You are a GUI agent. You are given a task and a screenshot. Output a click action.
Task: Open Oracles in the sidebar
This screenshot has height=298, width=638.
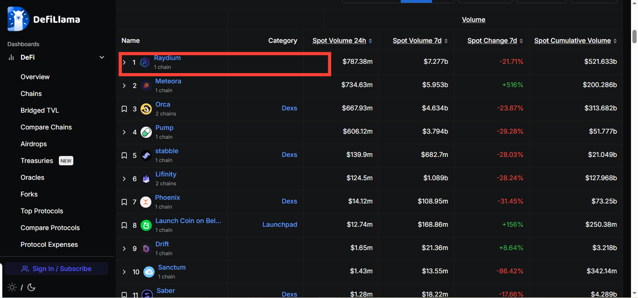click(x=33, y=177)
